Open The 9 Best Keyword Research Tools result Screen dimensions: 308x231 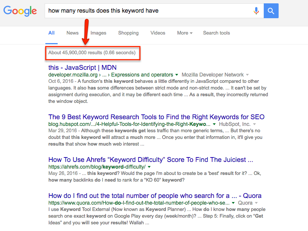(156, 117)
